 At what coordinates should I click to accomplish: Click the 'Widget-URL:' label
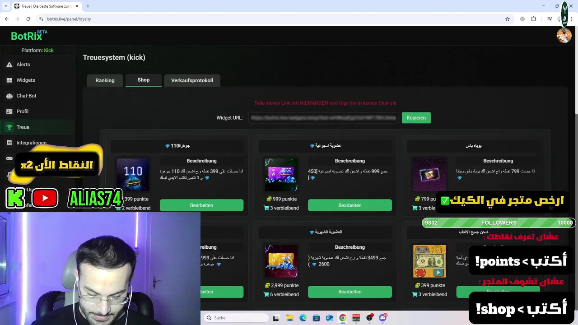tap(230, 118)
